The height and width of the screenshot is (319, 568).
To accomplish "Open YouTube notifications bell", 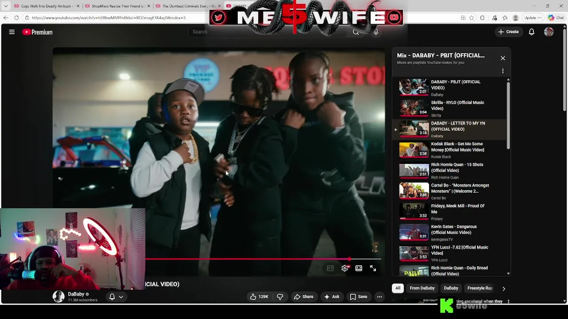I will coord(531,32).
